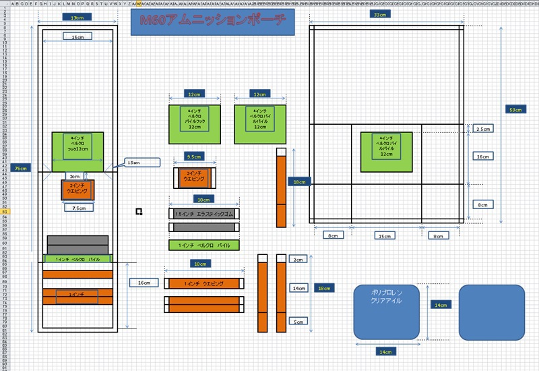Screen dimensions: 539x371
Task: Click row 1 header
Action: click(5, 8)
